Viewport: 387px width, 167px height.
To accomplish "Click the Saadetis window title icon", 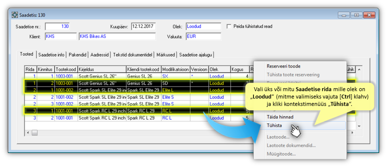I will [15, 15].
